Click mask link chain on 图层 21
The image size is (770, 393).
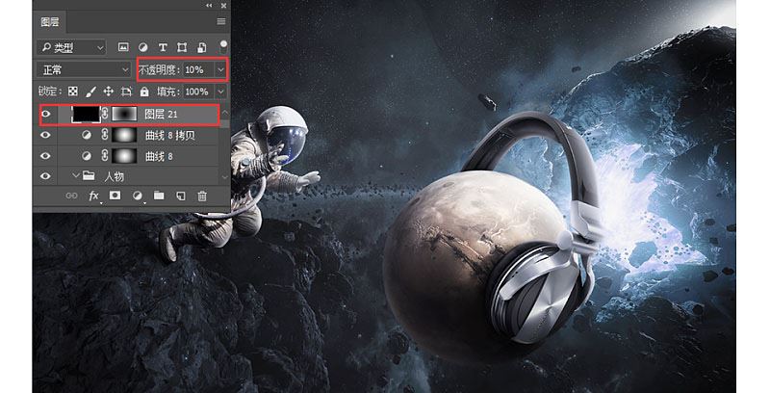click(105, 114)
